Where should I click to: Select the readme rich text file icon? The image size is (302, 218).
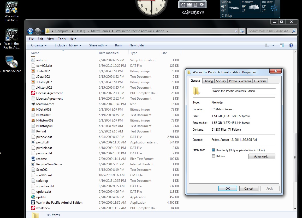(x=33, y=159)
